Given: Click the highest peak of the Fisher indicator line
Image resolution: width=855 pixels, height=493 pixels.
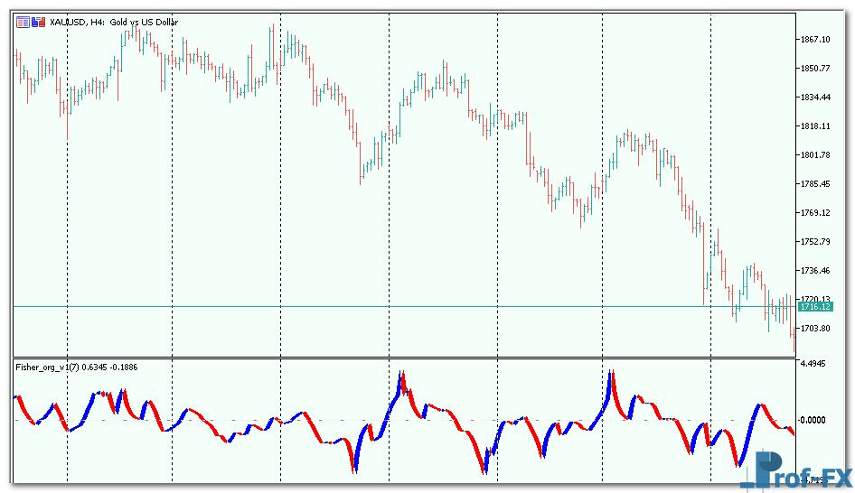Looking at the screenshot, I should 611,372.
